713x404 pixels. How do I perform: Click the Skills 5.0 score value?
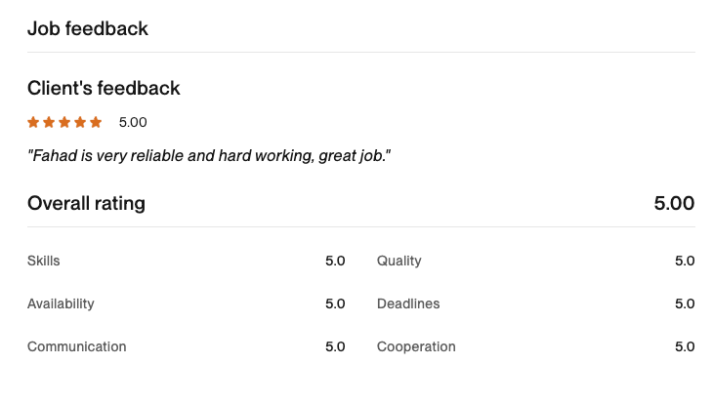pos(335,261)
